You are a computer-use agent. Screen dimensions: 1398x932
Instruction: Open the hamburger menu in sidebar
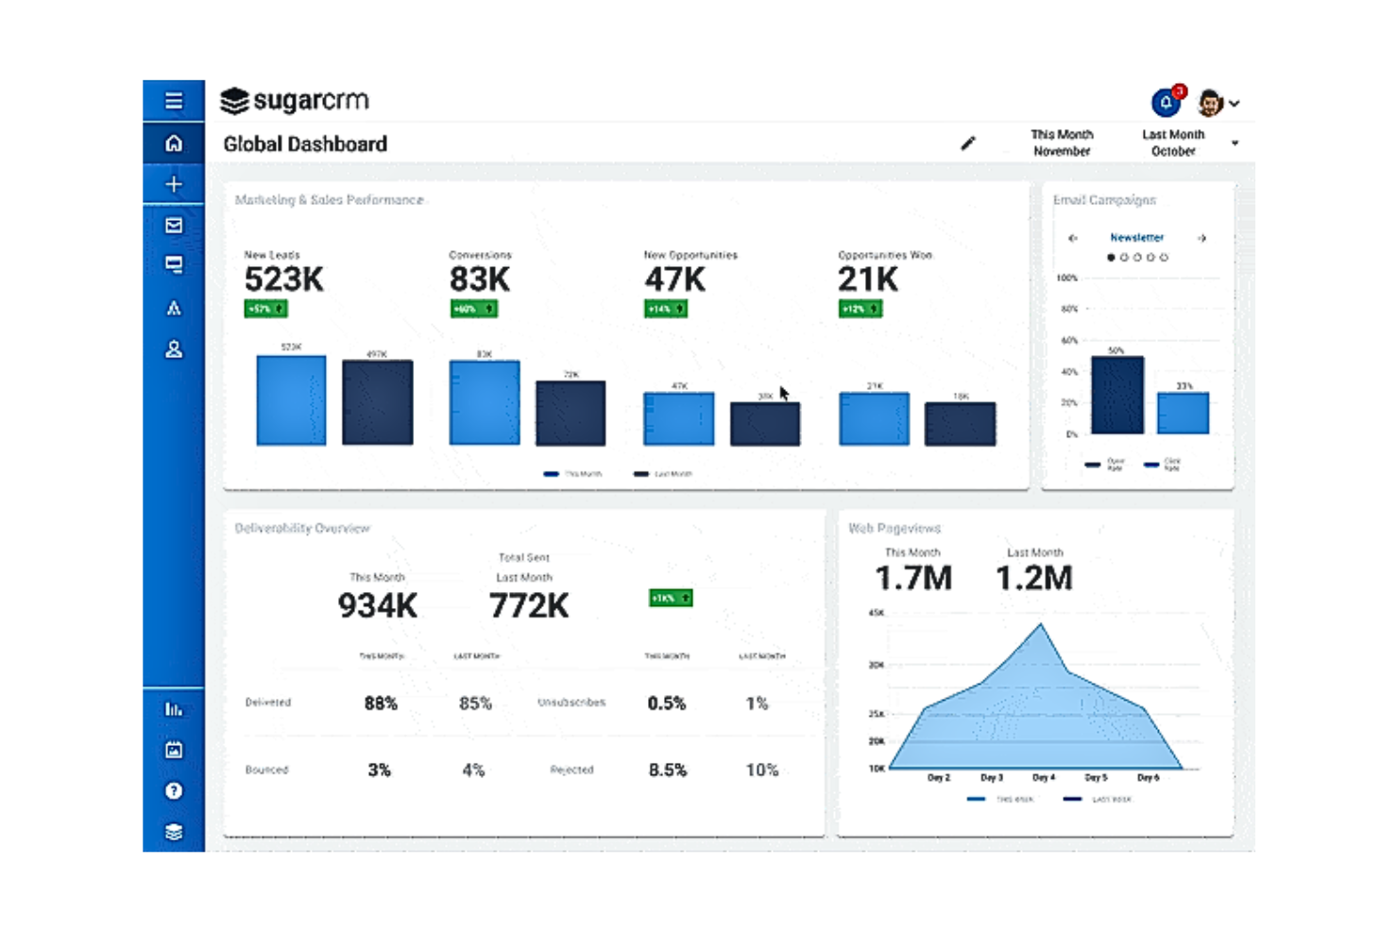[x=174, y=100]
